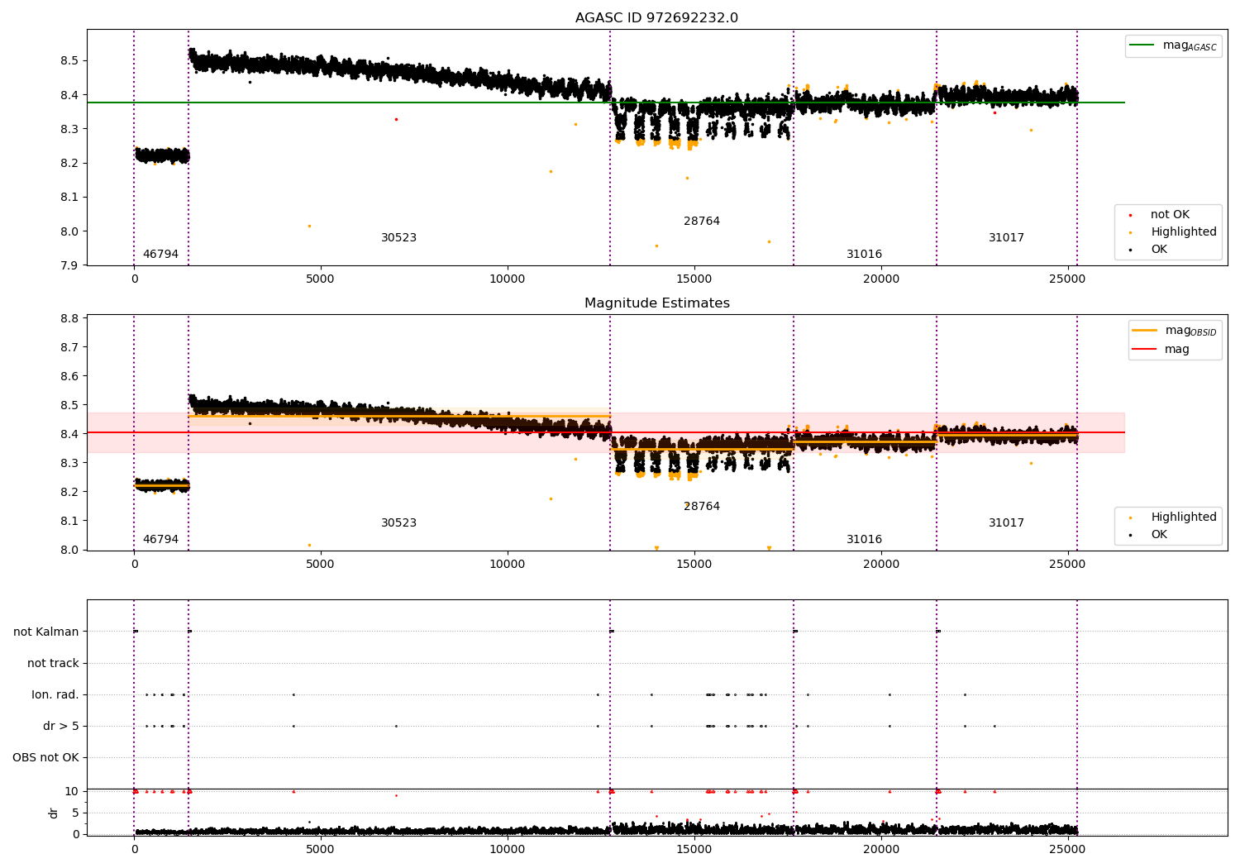
Task: Click x-tick 25000 under bottom plot
Action: coord(1067,849)
